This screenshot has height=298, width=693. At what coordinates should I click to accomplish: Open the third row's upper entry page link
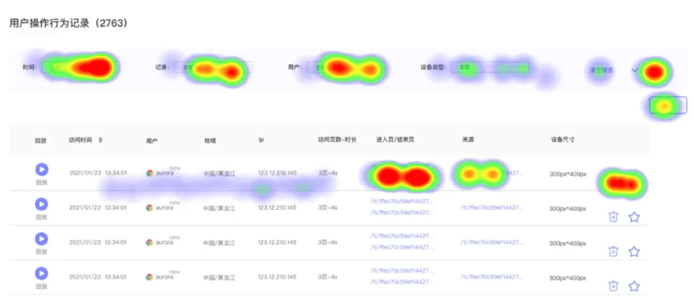[x=402, y=236]
